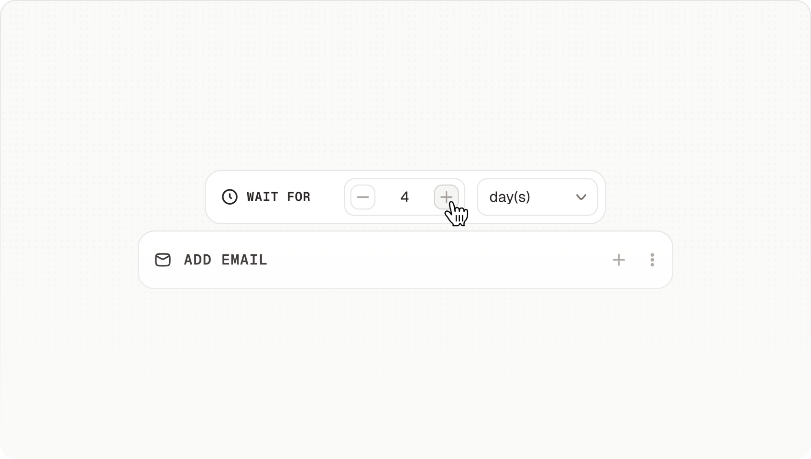Click empty canvas below the Add Email card

[x=405, y=363]
